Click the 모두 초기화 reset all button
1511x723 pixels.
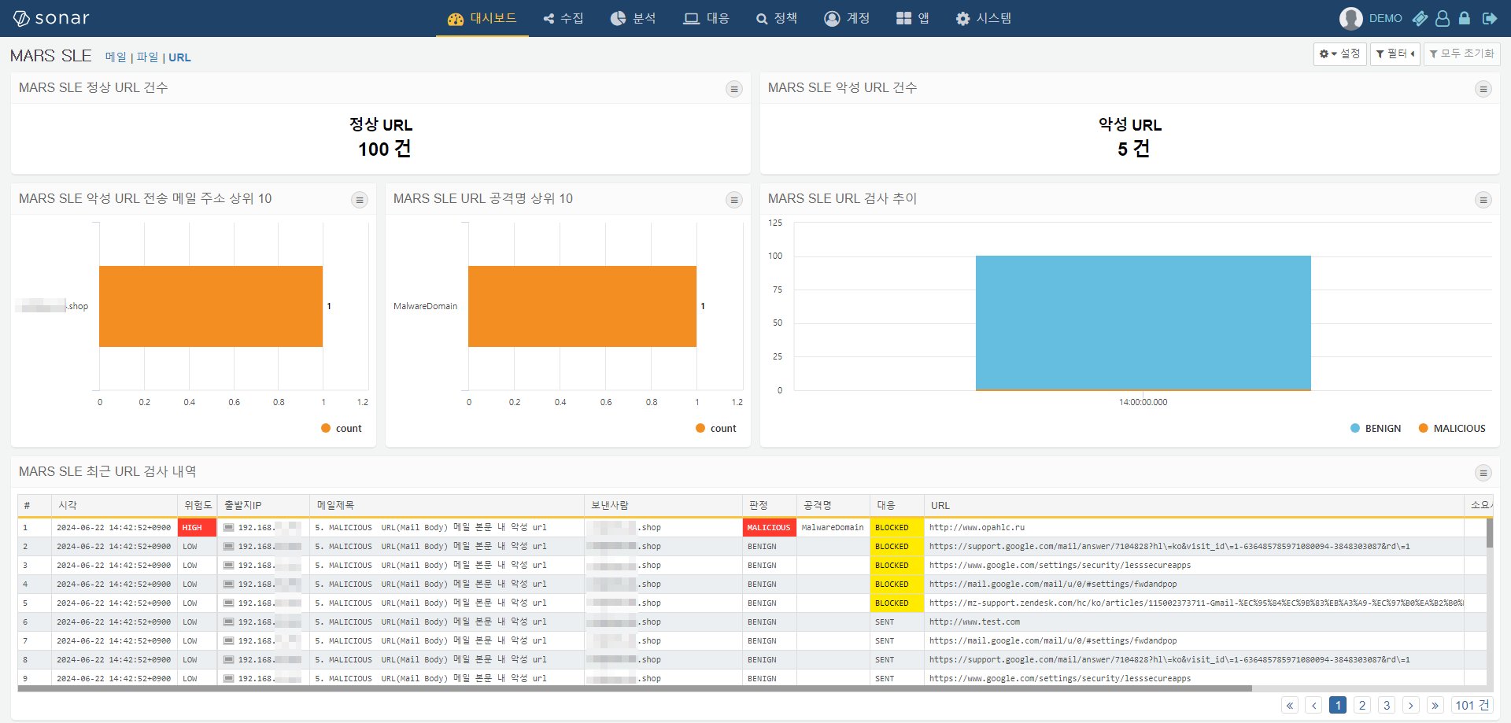1461,53
